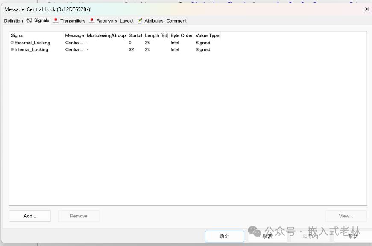372x246 pixels.
Task: Open the Attributes tab
Action: 151,21
